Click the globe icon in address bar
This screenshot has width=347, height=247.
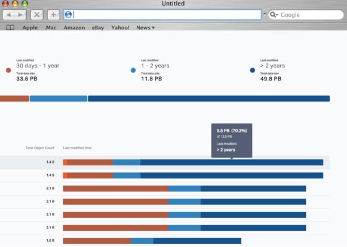pos(68,14)
